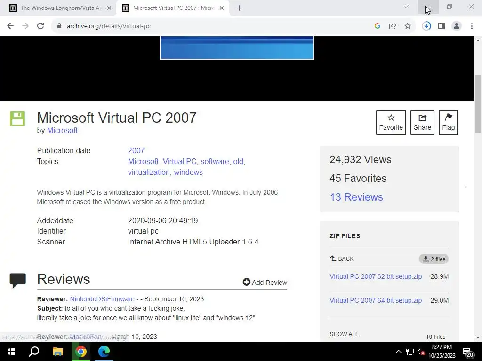482x361 pixels.
Task: Open File Explorer from the taskbar
Action: click(x=57, y=352)
